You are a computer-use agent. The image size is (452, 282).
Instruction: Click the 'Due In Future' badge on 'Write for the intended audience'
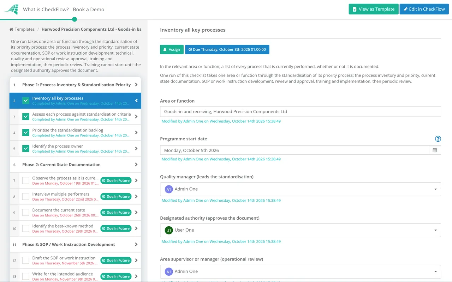pos(116,276)
